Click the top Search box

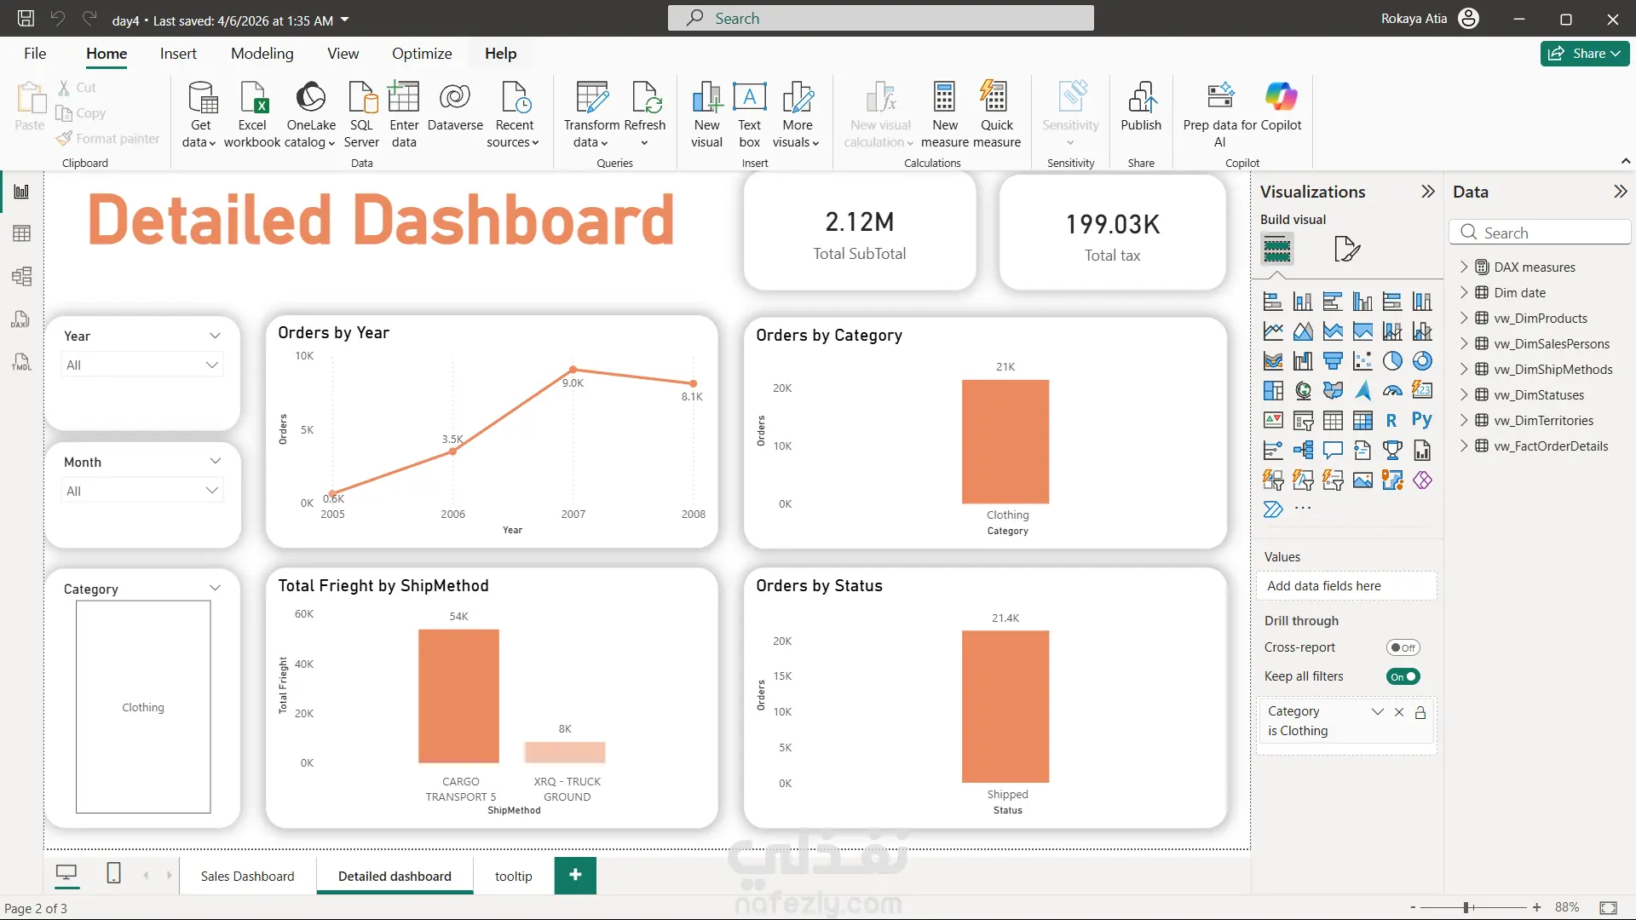(880, 18)
